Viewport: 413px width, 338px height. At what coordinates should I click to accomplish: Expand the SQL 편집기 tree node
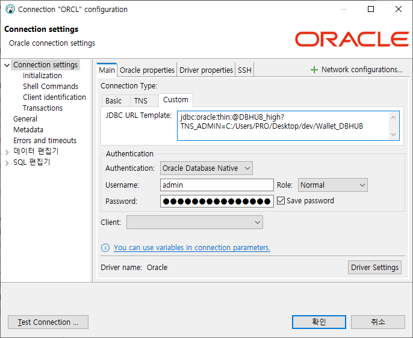click(7, 163)
